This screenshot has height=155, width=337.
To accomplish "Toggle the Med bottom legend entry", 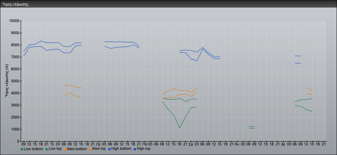I will 75,149.
